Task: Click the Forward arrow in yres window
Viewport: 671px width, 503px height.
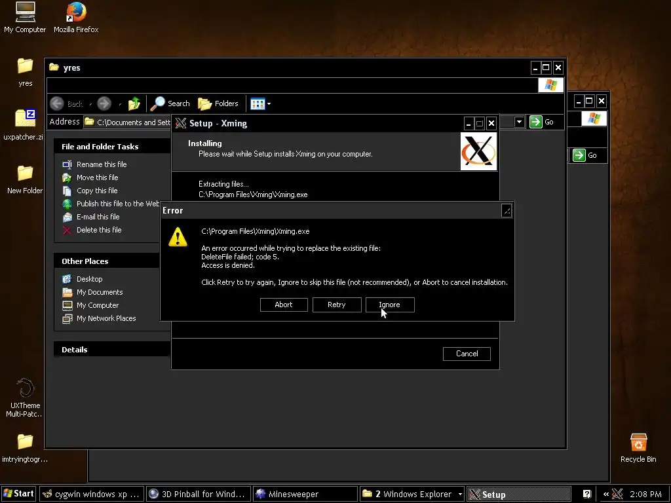Action: pos(104,103)
